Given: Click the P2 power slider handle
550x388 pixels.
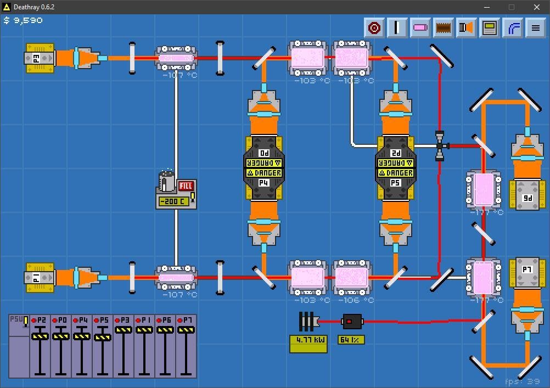Looking at the screenshot, I should click(x=40, y=336).
